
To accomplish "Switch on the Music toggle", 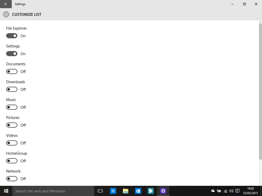I will [x=12, y=107].
